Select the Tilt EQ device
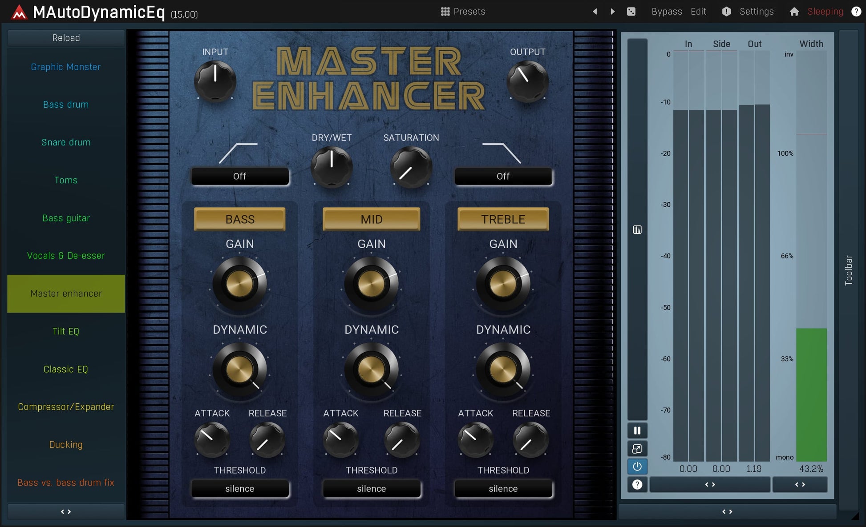 pos(66,331)
